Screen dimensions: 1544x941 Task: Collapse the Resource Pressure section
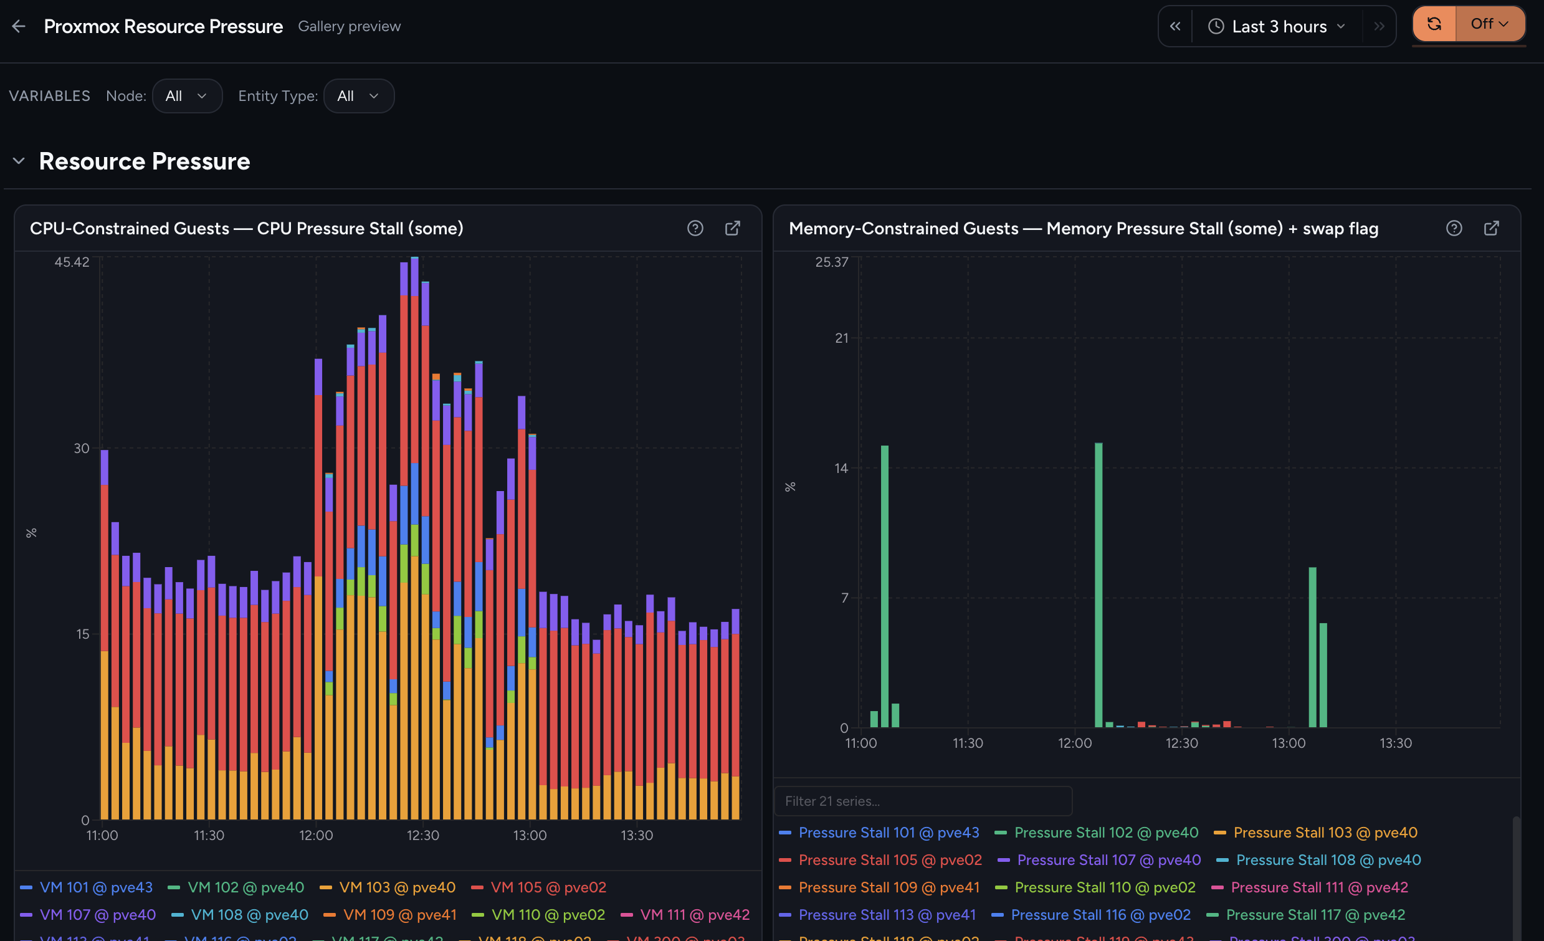click(19, 161)
